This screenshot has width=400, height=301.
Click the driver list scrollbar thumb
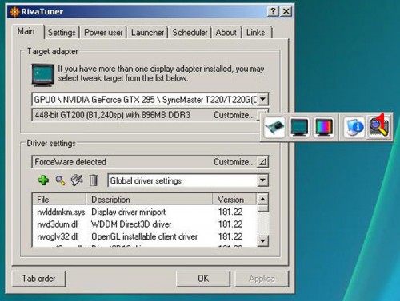tap(262, 208)
